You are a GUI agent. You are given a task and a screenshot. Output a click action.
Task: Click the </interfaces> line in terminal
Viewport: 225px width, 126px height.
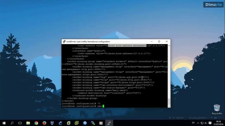pos(76,59)
